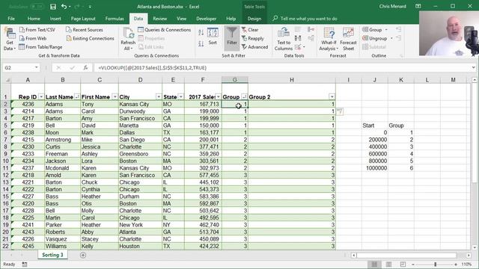Open Advanced filter options
Image resolution: width=479 pixels, height=269 pixels.
(254, 47)
